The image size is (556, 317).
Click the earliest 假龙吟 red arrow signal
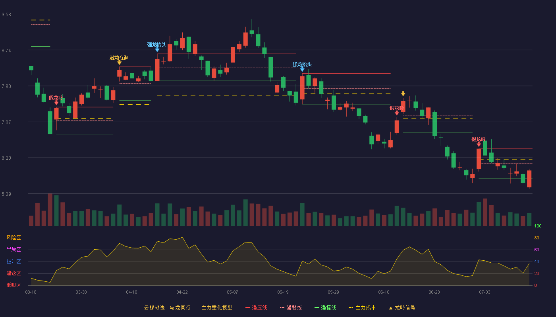pyautogui.click(x=56, y=103)
